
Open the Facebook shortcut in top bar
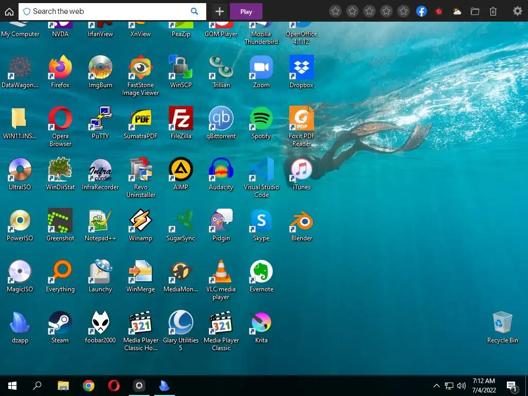click(421, 11)
